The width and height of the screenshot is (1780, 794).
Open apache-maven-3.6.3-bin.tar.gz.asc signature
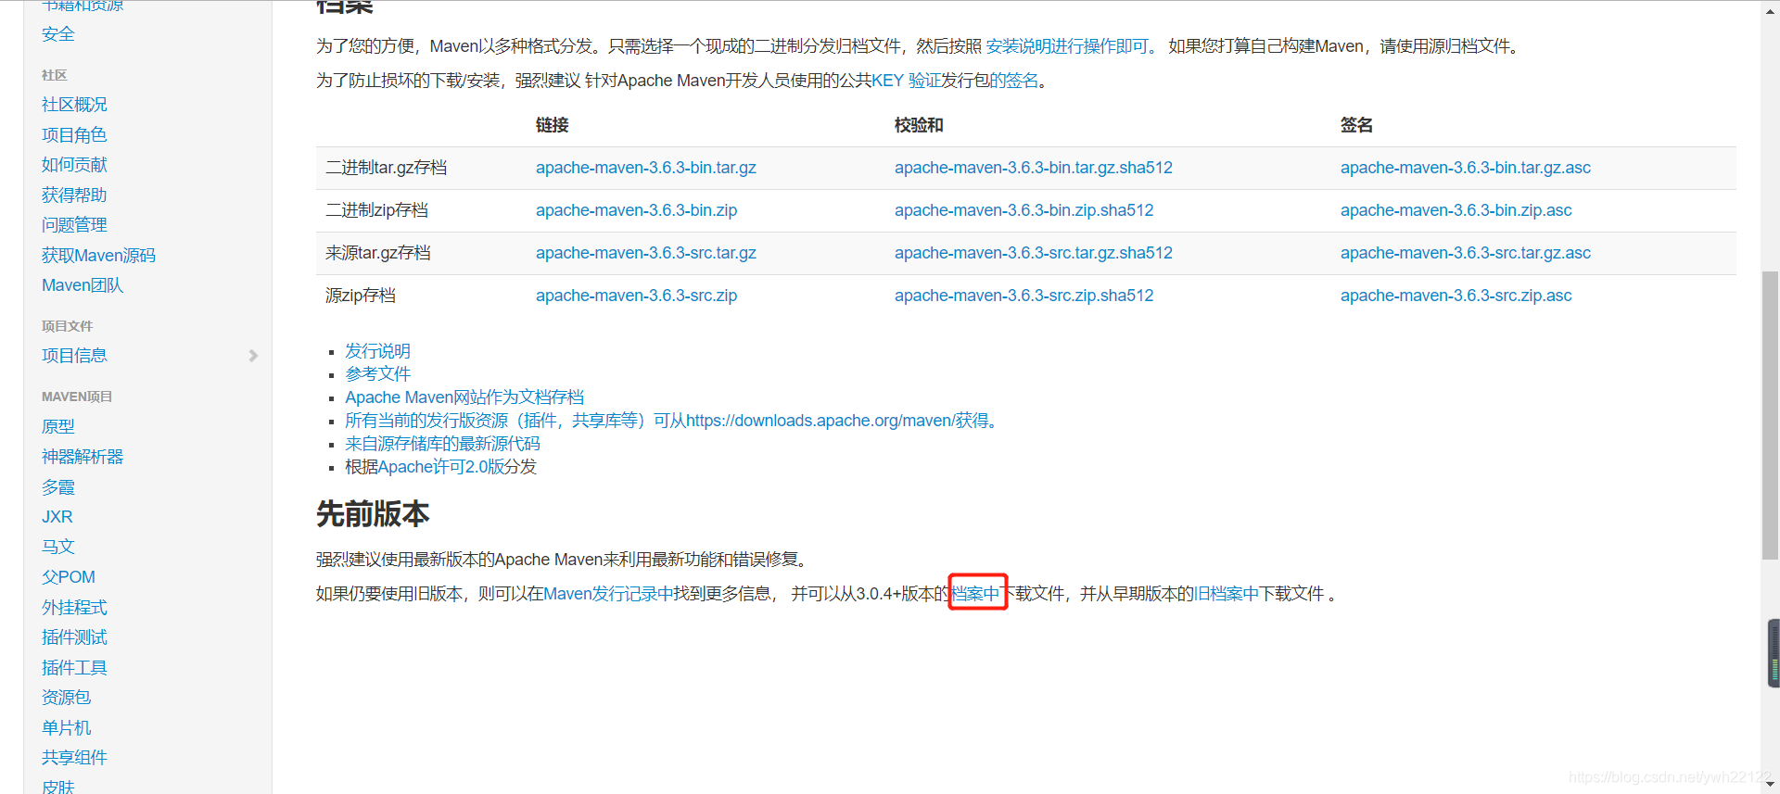1466,168
